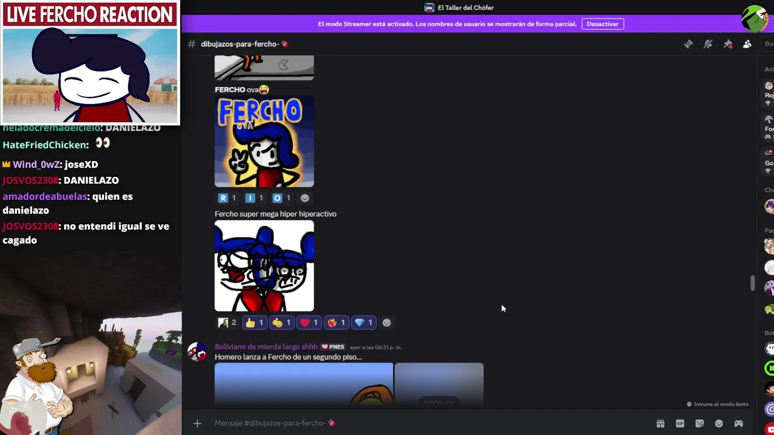Open the apps game controller icon
The width and height of the screenshot is (774, 435).
(738, 424)
